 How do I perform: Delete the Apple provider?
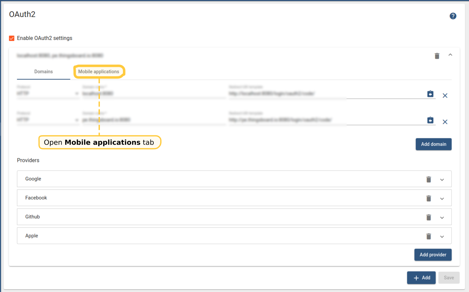point(428,237)
